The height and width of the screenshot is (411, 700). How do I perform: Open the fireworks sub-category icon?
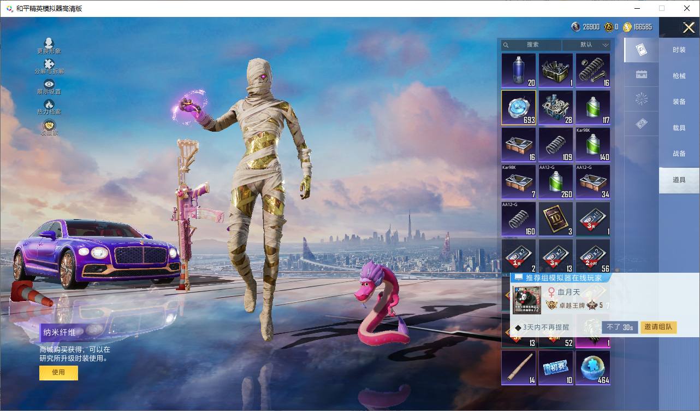click(642, 99)
